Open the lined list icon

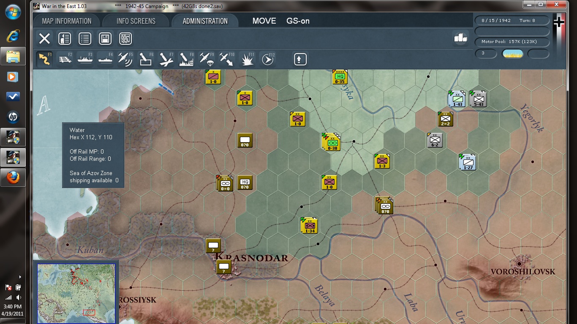click(x=85, y=39)
